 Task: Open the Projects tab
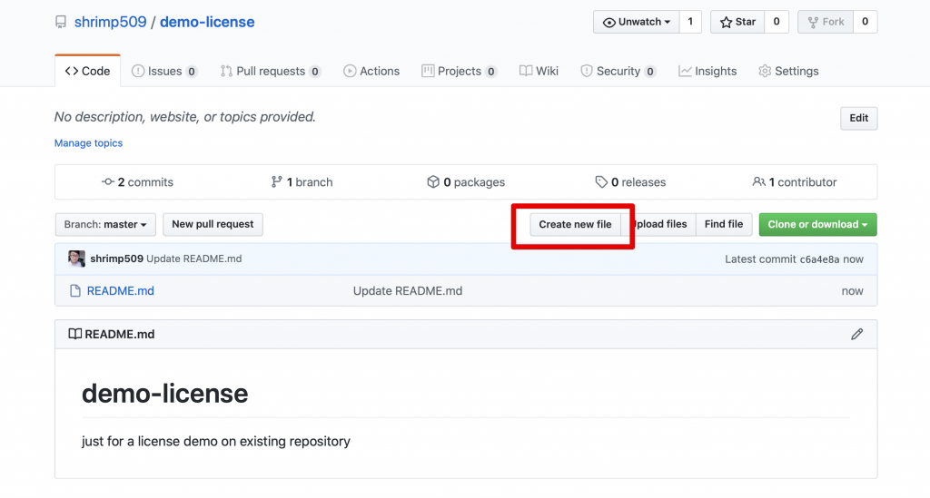click(459, 71)
